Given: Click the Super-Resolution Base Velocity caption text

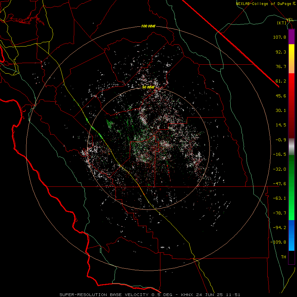Looking at the screenshot, I should pyautogui.click(x=150, y=295).
